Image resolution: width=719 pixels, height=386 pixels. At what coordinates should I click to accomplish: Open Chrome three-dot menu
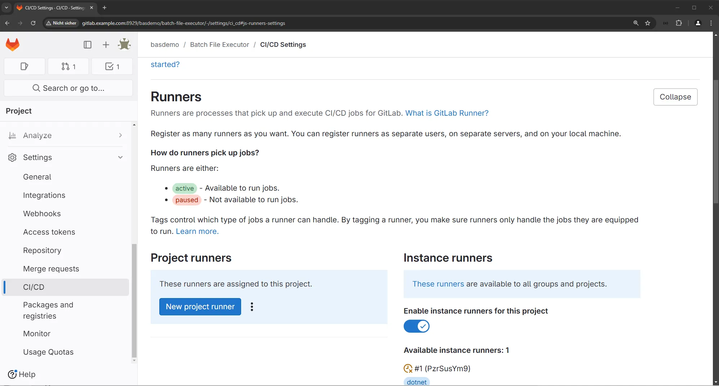711,23
